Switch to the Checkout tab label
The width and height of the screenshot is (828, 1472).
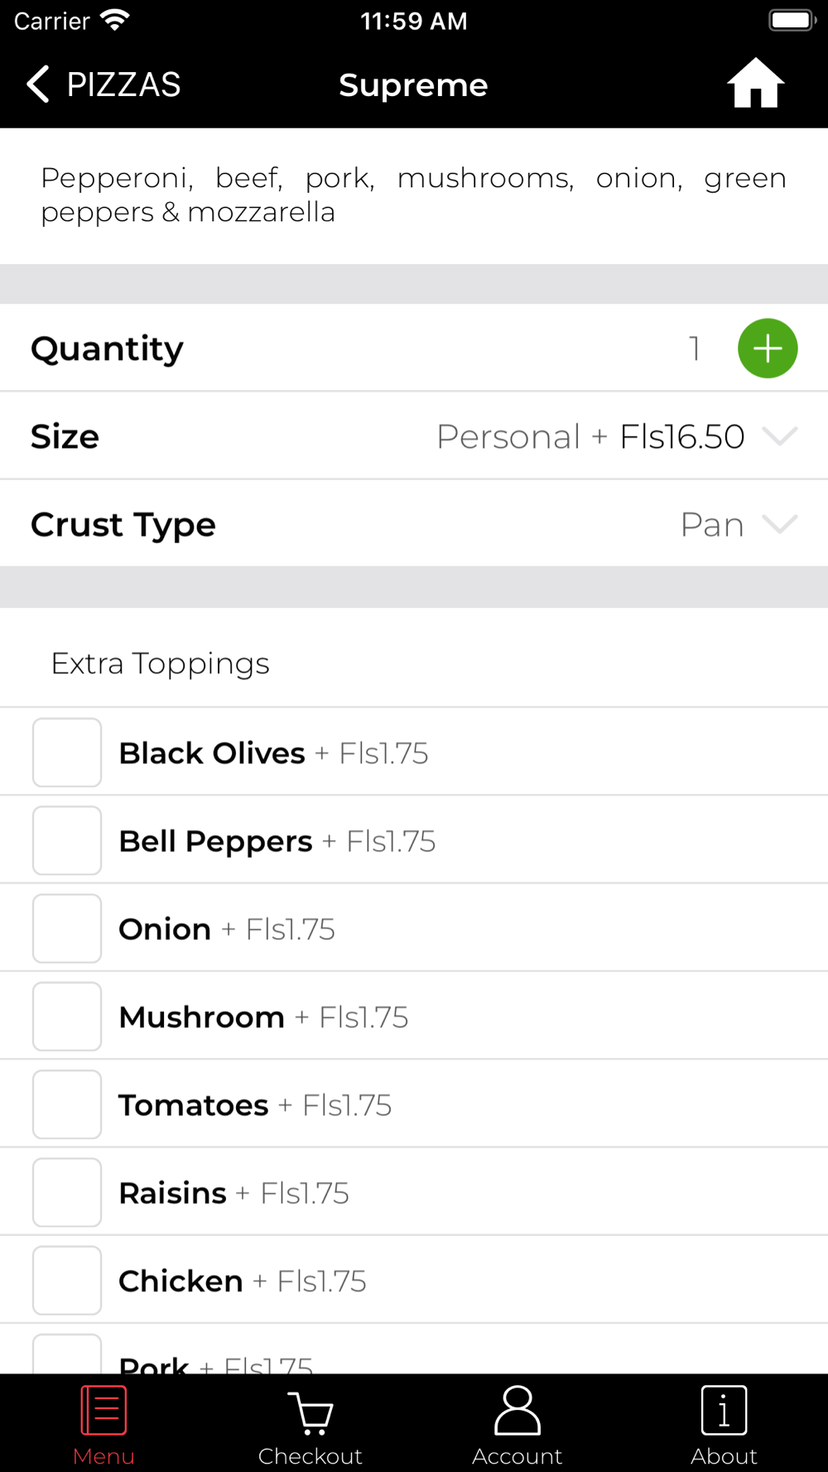310,1456
